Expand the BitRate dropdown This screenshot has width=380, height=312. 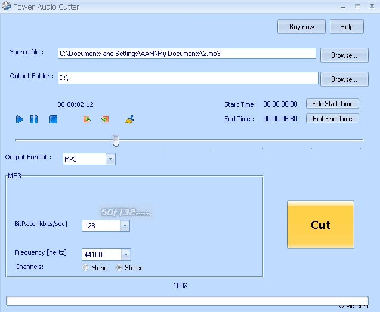(x=125, y=225)
